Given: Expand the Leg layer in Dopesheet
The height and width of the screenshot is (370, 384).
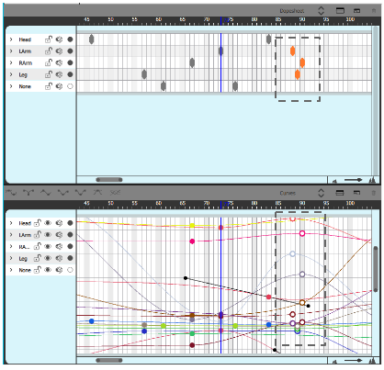Looking at the screenshot, I should coord(11,74).
